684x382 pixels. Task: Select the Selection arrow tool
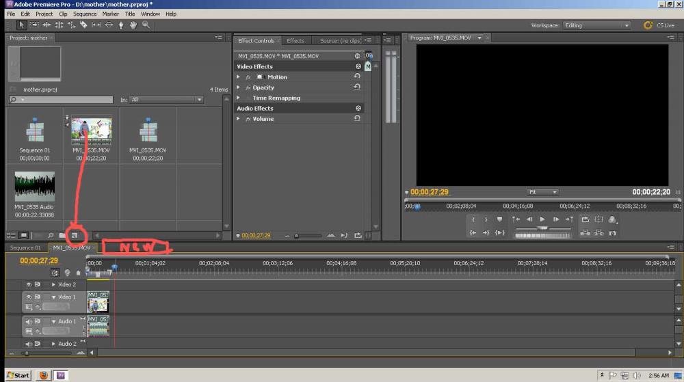coord(21,25)
